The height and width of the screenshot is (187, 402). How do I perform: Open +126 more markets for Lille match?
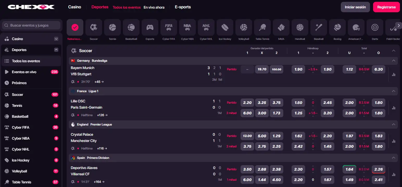[102, 115]
